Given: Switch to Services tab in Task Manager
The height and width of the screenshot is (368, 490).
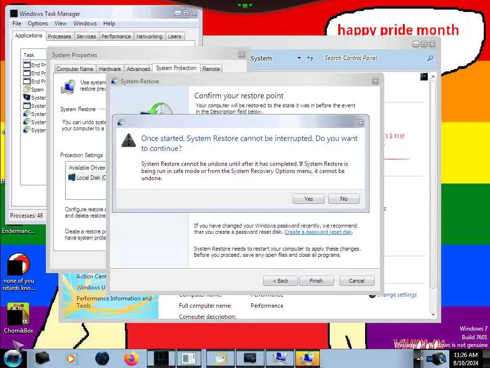Looking at the screenshot, I should click(86, 36).
